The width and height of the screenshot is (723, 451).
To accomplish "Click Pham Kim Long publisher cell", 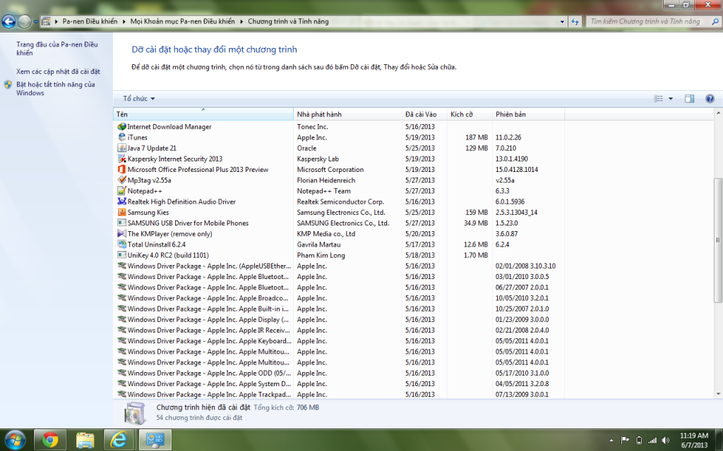I will pos(321,255).
